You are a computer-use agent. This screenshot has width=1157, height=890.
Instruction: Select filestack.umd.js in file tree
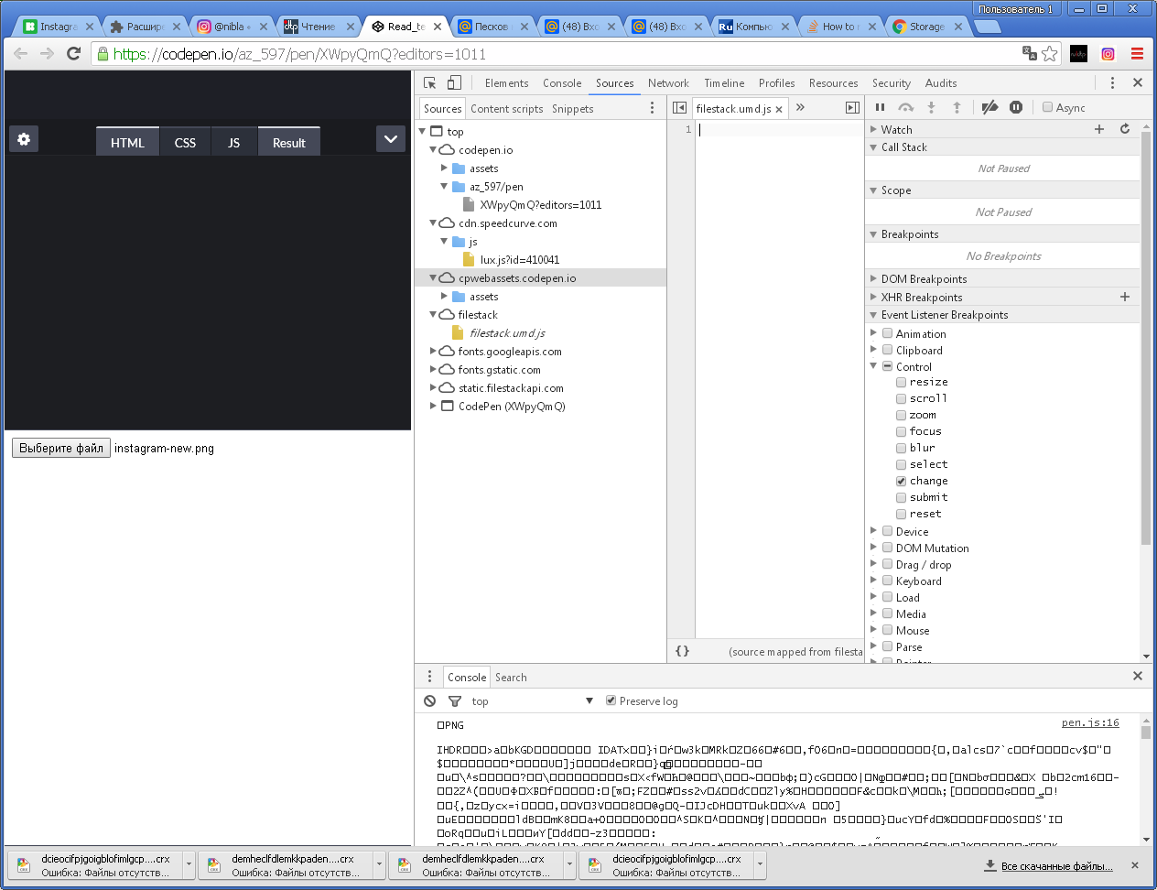coord(507,332)
